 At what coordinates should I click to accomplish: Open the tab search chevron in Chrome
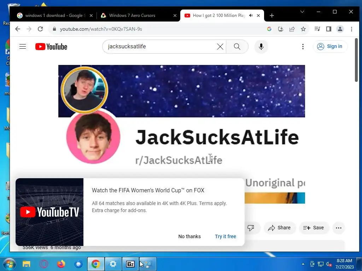pos(302,12)
